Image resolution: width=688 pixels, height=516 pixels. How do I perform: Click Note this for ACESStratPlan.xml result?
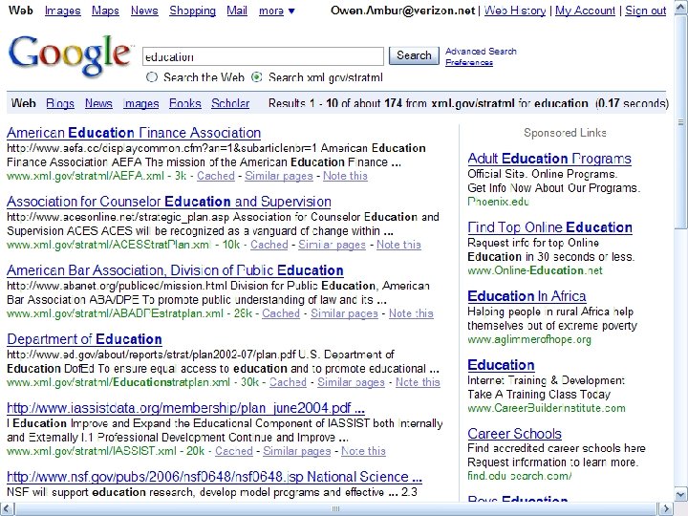coord(398,245)
